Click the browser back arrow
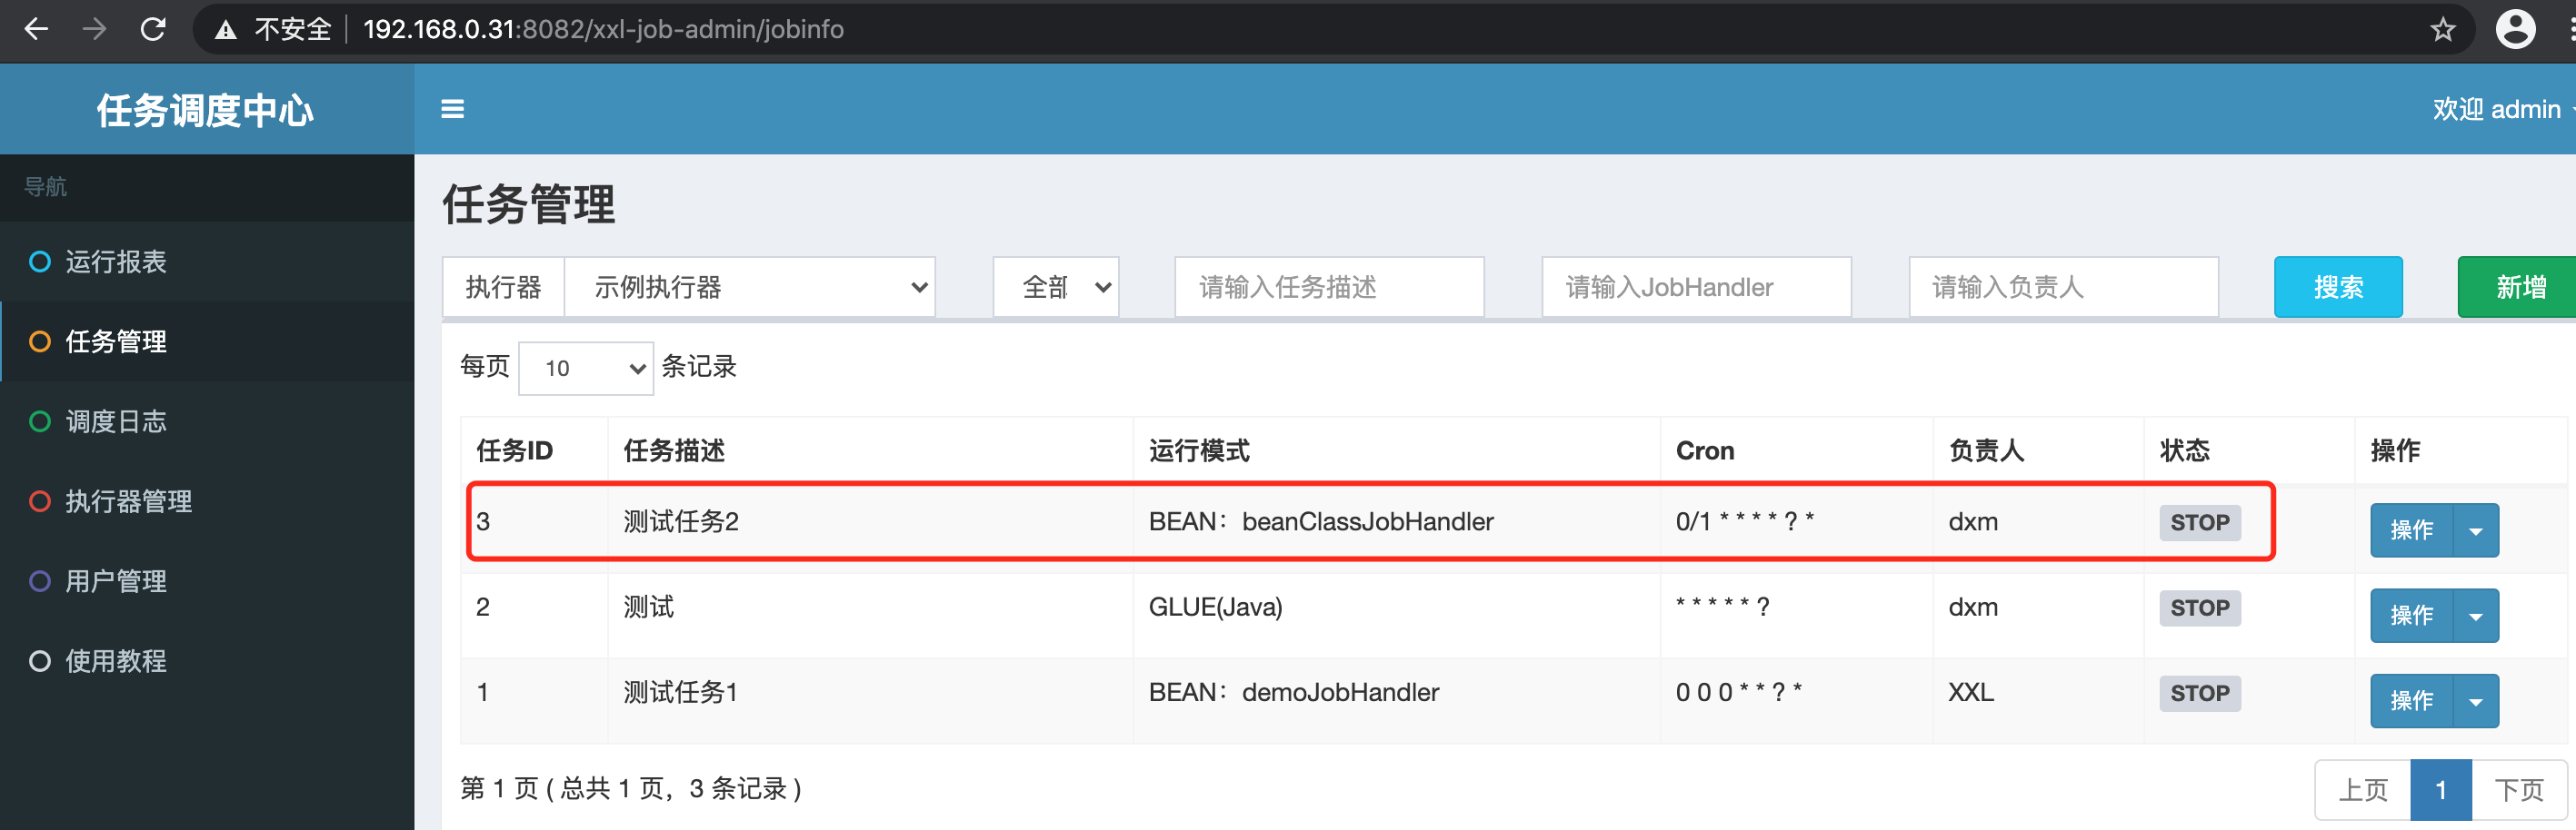Image resolution: width=2576 pixels, height=830 pixels. pos(36,29)
